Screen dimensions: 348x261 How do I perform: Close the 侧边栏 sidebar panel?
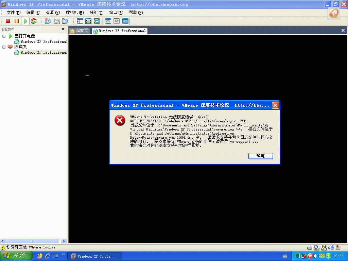tap(63, 29)
